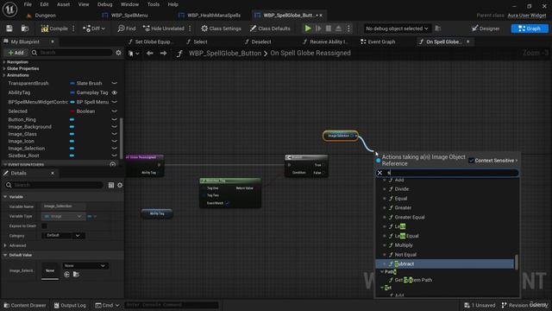552x311 pixels.
Task: Open Class Defaults
Action: point(270,29)
